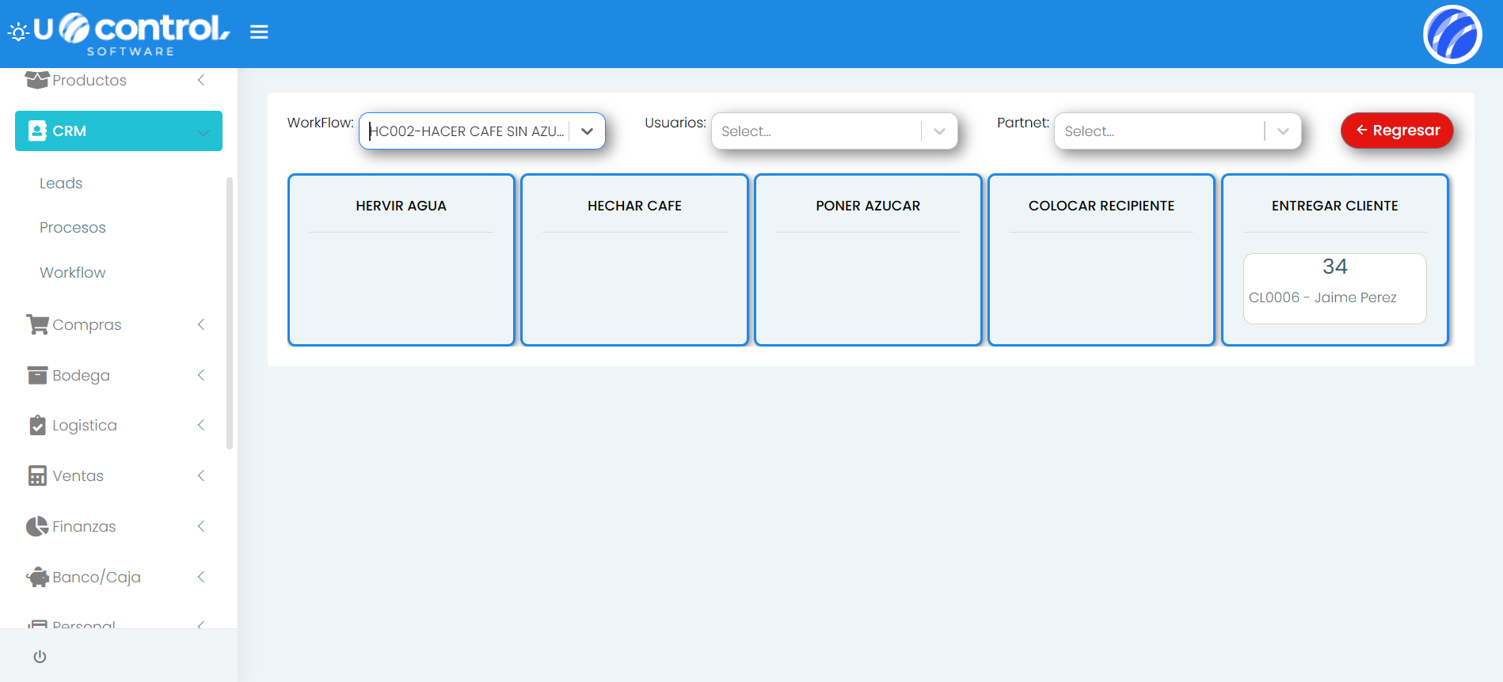1503x682 pixels.
Task: Click the Logistica clipboard icon
Action: tap(37, 425)
